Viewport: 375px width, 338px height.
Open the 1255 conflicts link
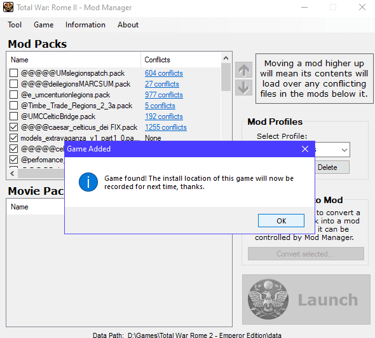pyautogui.click(x=166, y=127)
